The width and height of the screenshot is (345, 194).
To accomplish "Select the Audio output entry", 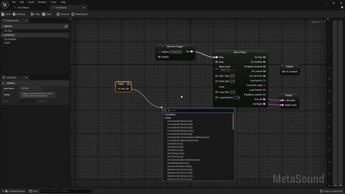I will click(x=7, y=43).
